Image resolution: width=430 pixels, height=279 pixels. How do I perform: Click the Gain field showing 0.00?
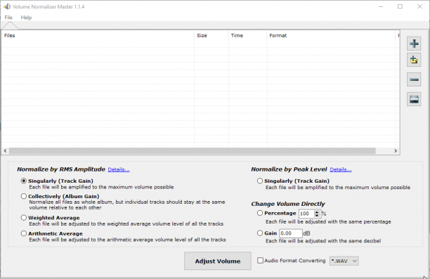click(291, 233)
